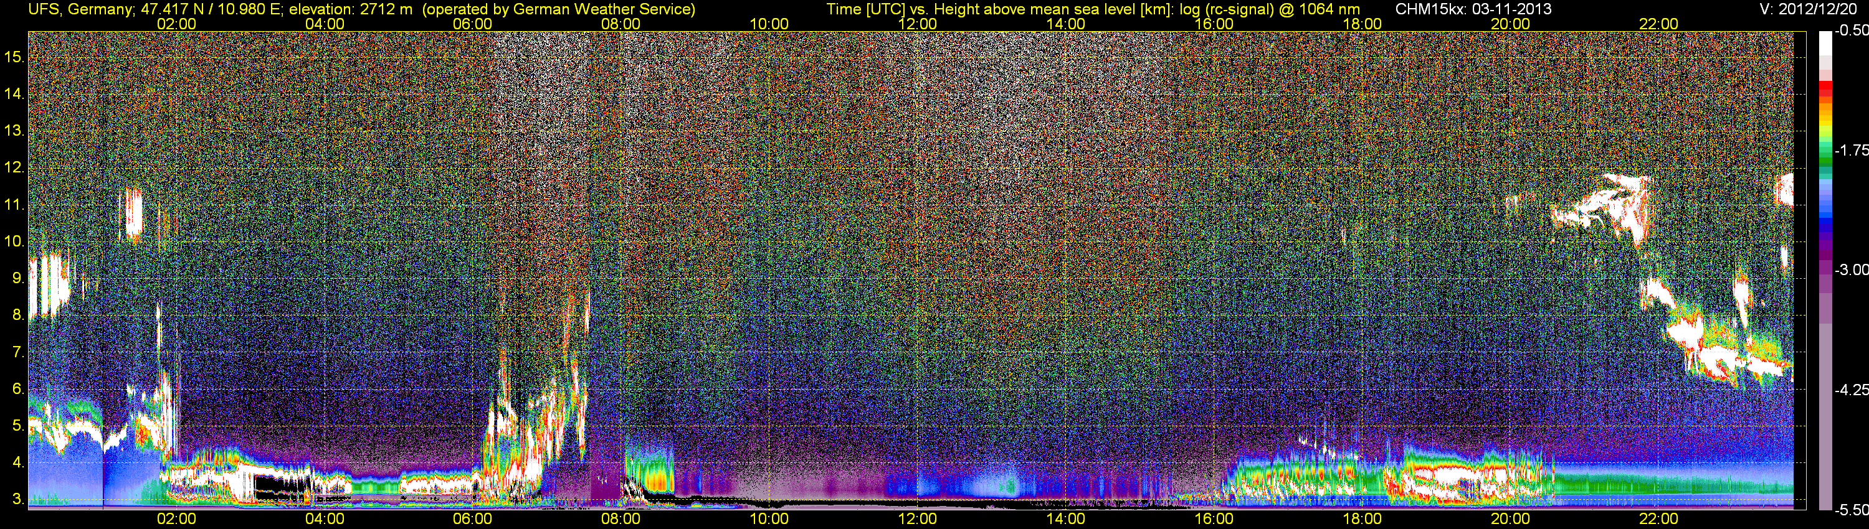Click the 11. km height axis label
1869x529 pixels.
[14, 204]
